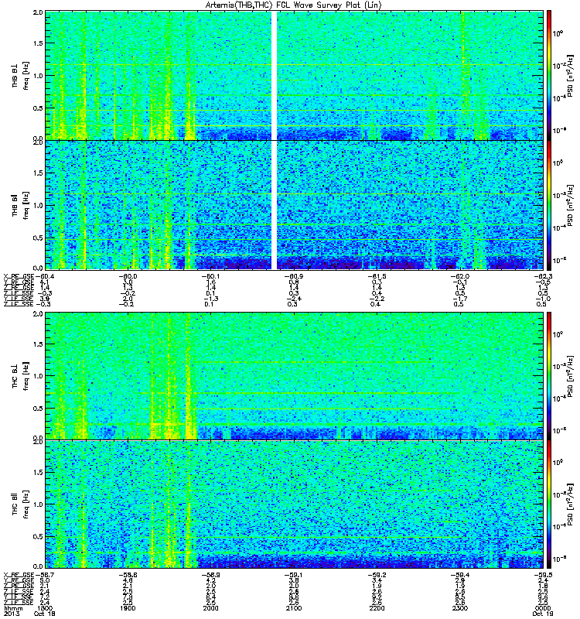The height and width of the screenshot is (619, 580).
Task: Click the 2000 time tick label
Action: click(210, 608)
